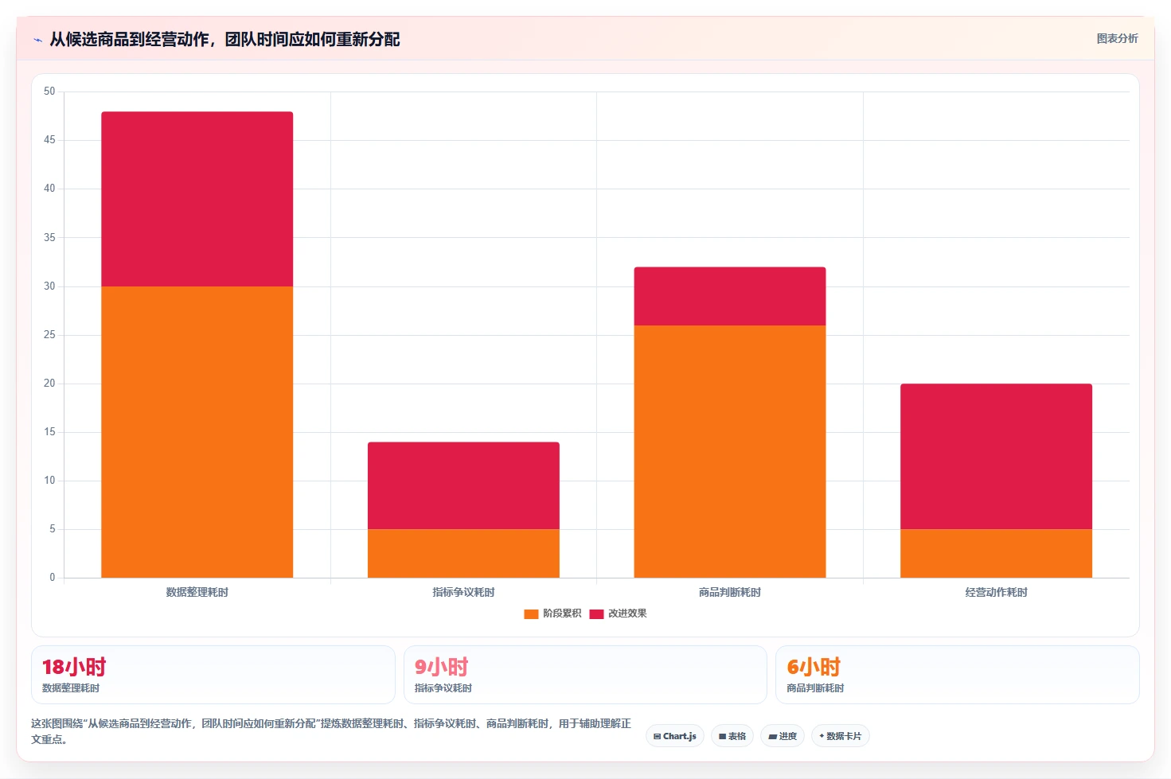Click the 数据卡片 tag chip

840,736
